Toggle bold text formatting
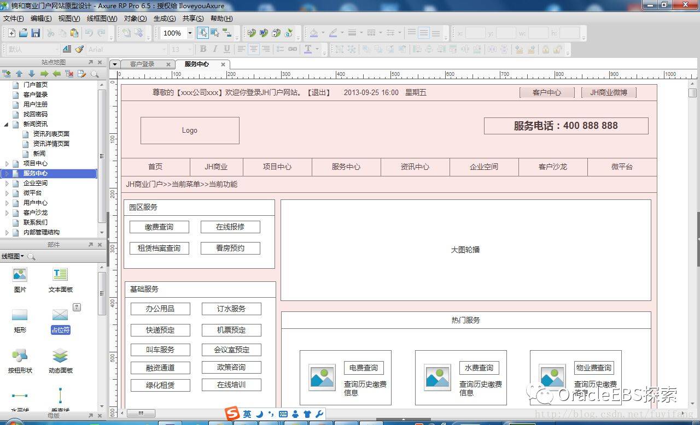The image size is (700, 425). pos(203,49)
